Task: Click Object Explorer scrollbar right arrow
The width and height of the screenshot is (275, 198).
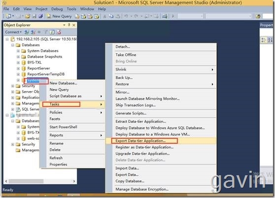Action: click(74, 181)
